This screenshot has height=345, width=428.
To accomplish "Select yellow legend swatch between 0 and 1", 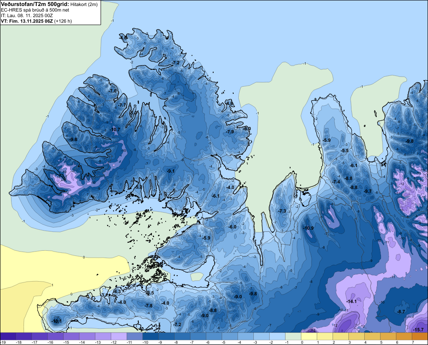I will (x=309, y=336).
